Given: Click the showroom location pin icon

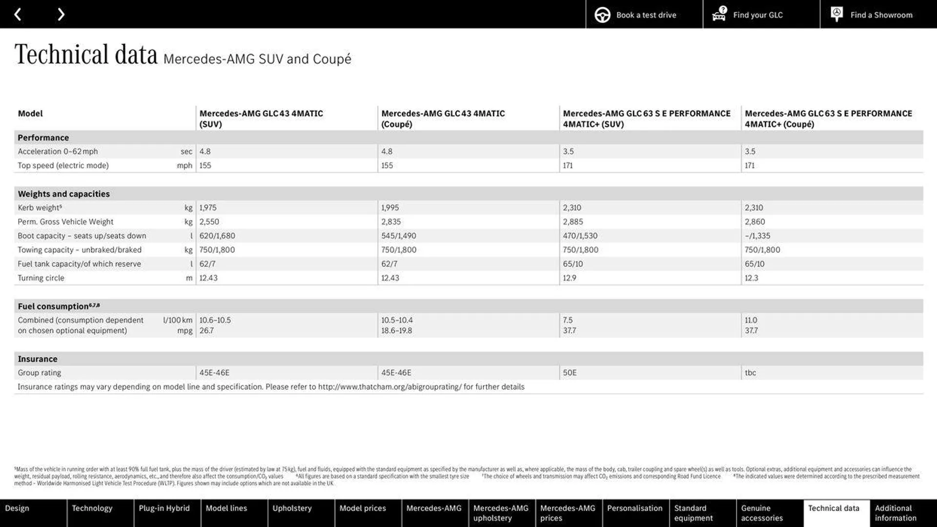Looking at the screenshot, I should pos(836,14).
